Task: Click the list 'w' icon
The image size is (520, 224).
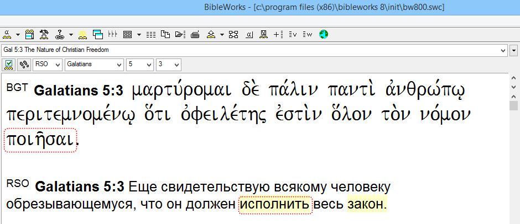Action: pyautogui.click(x=308, y=34)
